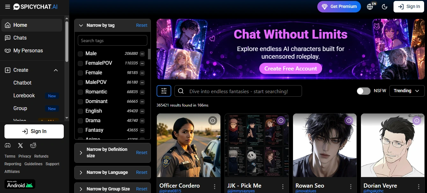Show info for JJK - Pick Me card

tap(281, 120)
